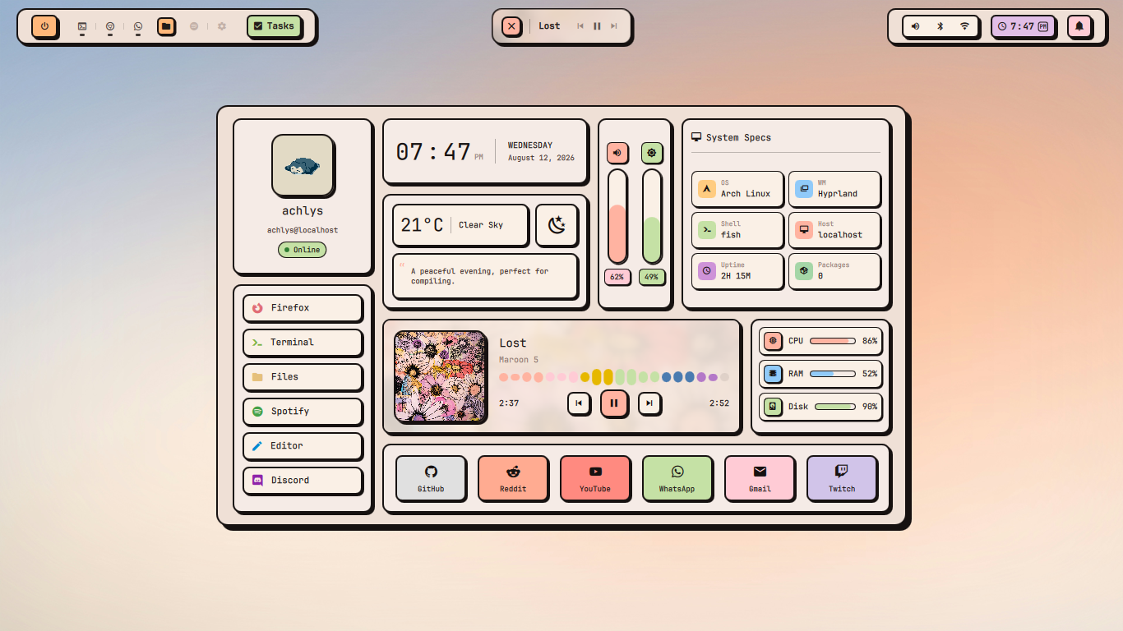Screen dimensions: 1123x631
Task: Launch Firefox from the app list
Action: (x=303, y=308)
